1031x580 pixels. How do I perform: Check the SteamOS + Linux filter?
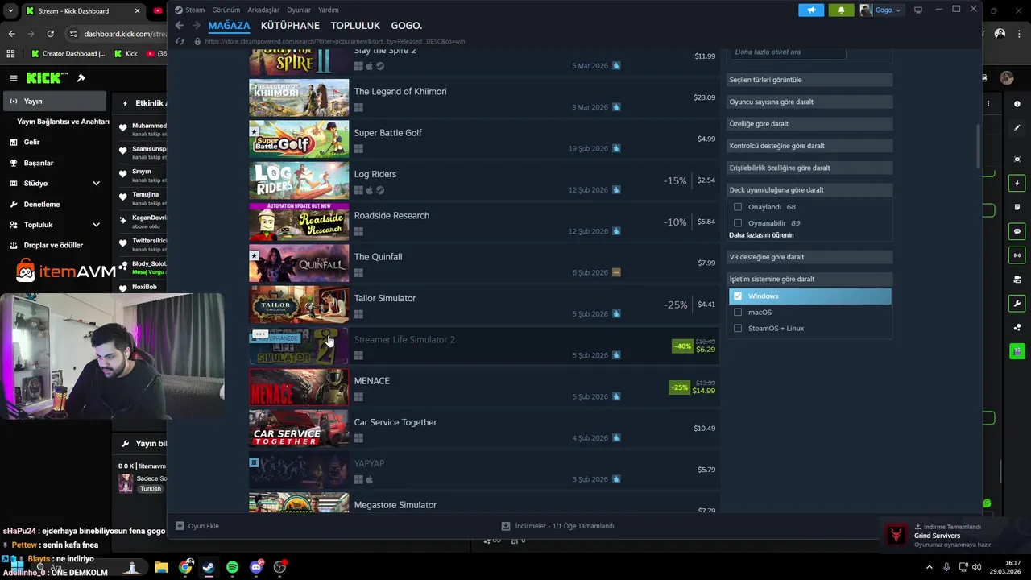tap(738, 328)
